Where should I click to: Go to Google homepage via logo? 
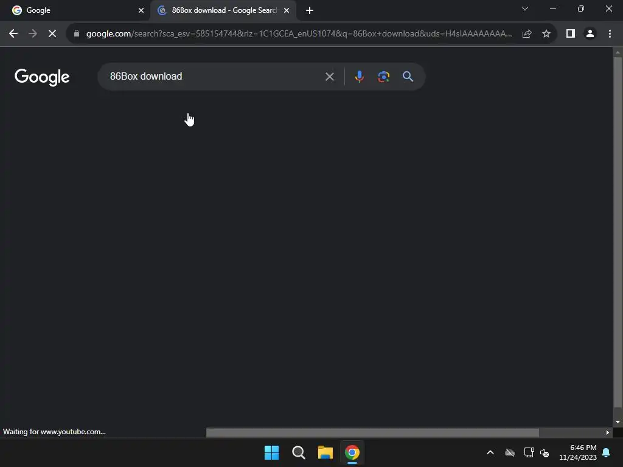coord(42,77)
